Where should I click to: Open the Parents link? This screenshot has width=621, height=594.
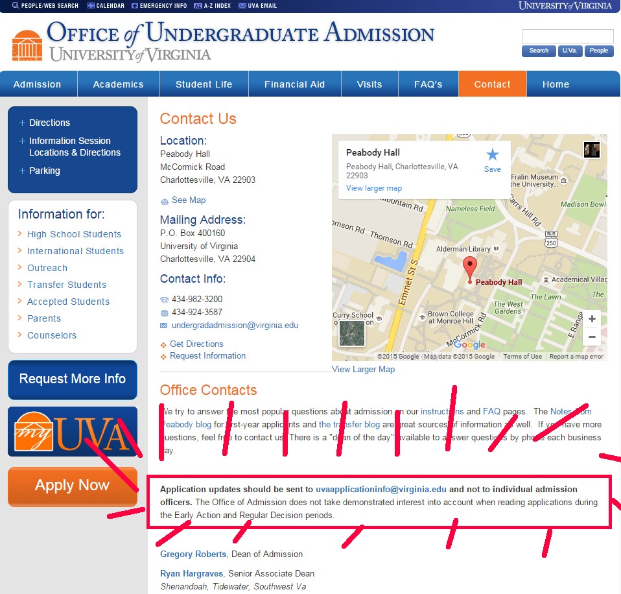point(44,318)
